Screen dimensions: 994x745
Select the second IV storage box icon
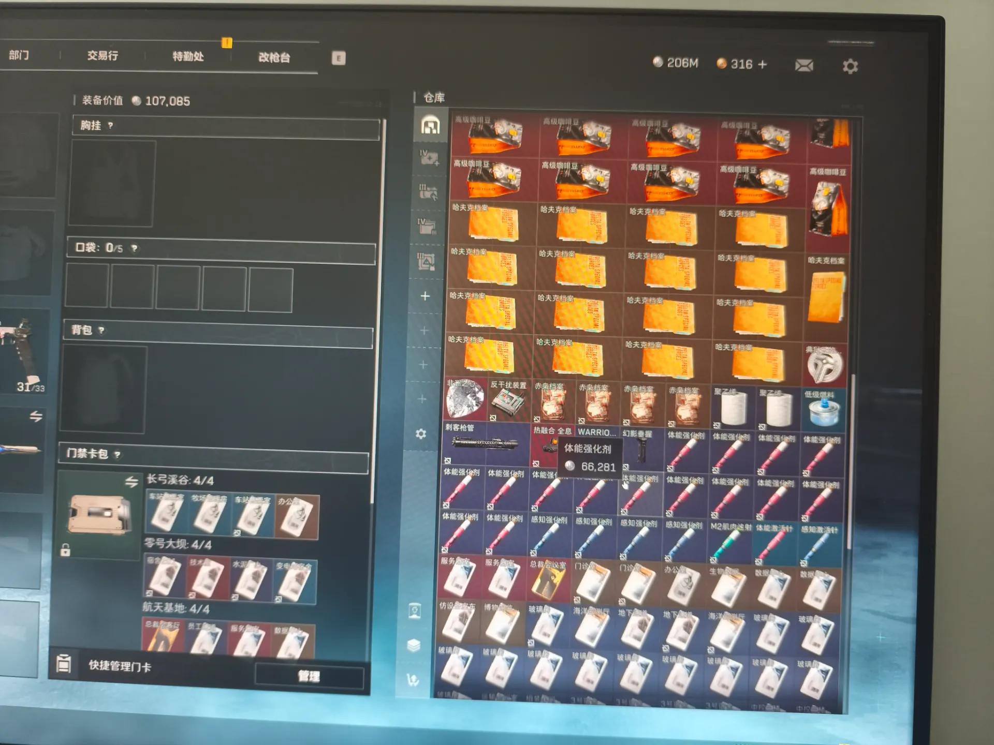(x=427, y=226)
